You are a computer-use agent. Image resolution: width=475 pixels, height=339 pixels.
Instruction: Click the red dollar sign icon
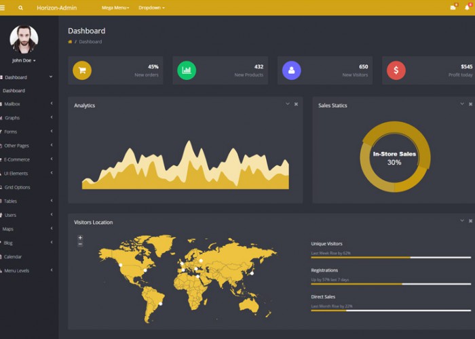396,71
